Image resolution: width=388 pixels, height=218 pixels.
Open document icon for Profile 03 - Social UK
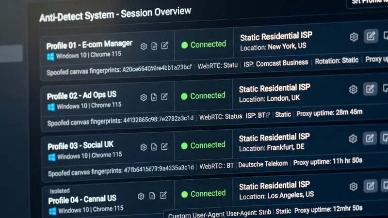154,147
